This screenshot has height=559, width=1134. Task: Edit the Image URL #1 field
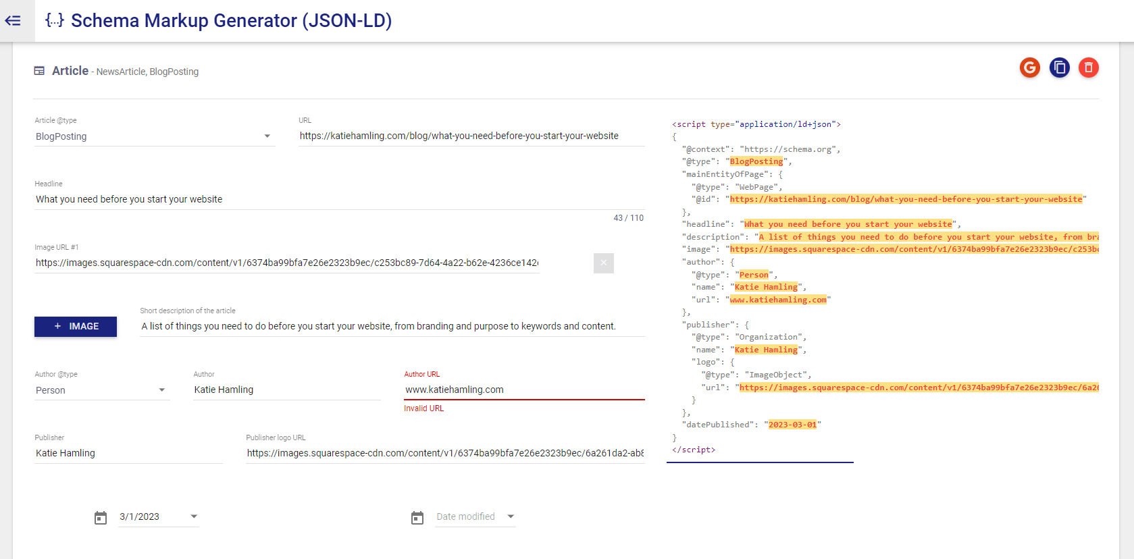pos(287,263)
